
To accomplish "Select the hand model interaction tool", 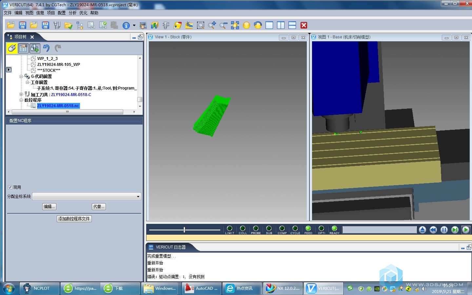I will pos(143,25).
